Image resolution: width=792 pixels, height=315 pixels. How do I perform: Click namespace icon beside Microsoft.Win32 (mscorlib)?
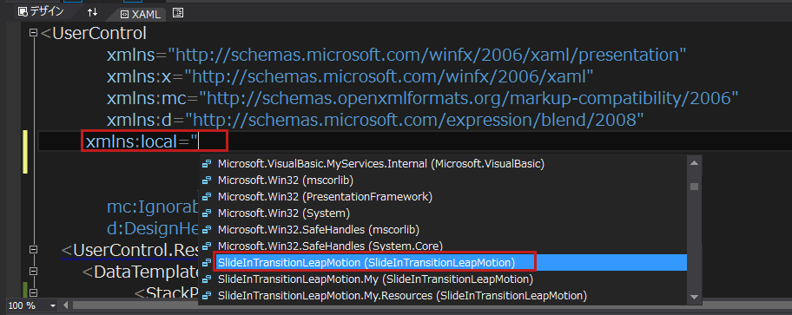(206, 180)
